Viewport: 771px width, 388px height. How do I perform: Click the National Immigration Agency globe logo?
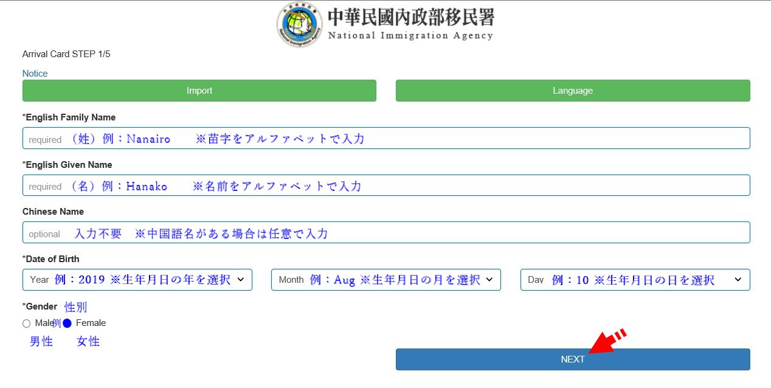tap(299, 25)
